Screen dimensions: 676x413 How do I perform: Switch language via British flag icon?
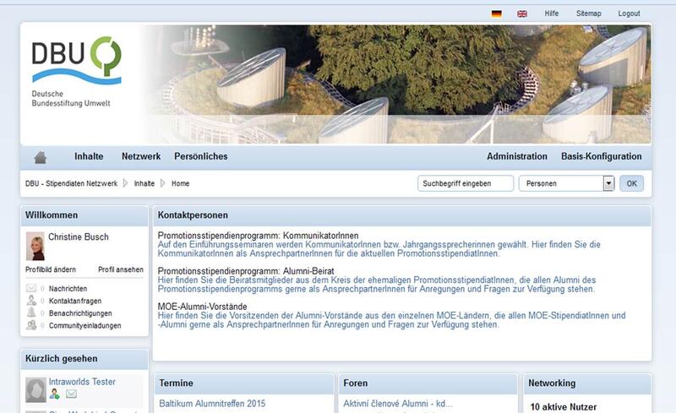[x=522, y=14]
